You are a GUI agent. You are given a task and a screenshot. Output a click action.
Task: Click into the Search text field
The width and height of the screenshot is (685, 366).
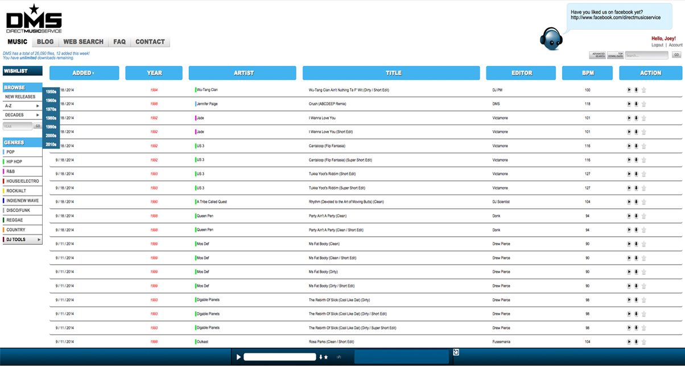pos(646,55)
